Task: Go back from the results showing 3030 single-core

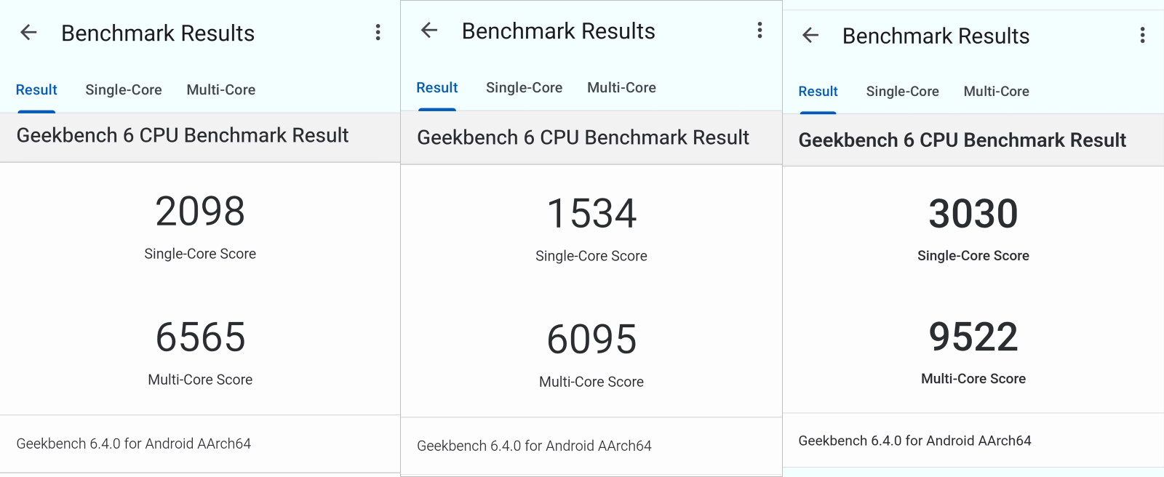Action: [x=810, y=36]
